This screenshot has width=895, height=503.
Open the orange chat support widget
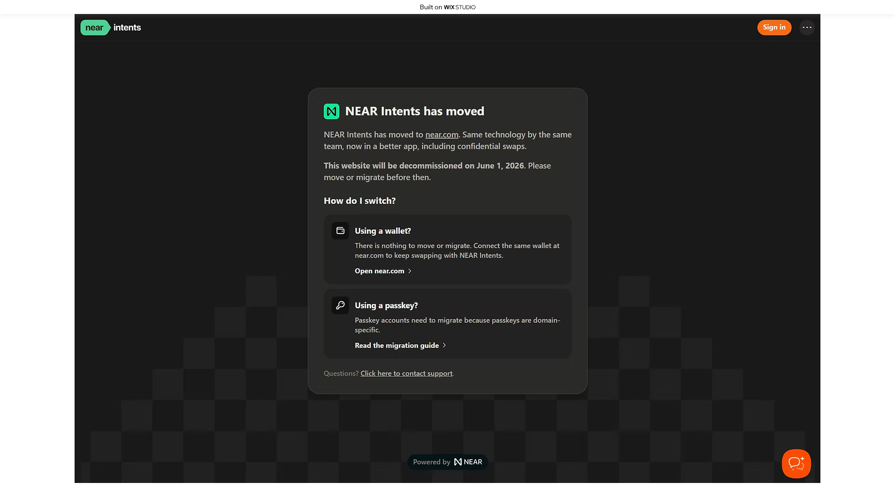[x=796, y=463]
